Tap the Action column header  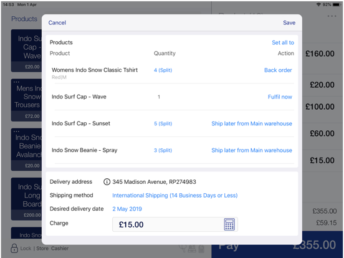tap(285, 54)
